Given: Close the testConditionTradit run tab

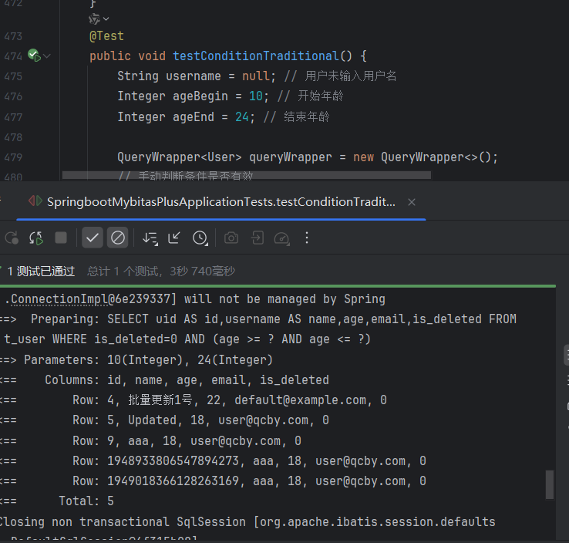Looking at the screenshot, I should click(x=412, y=202).
